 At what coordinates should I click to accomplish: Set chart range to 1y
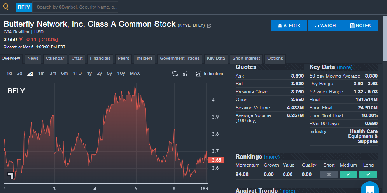pos(89,73)
